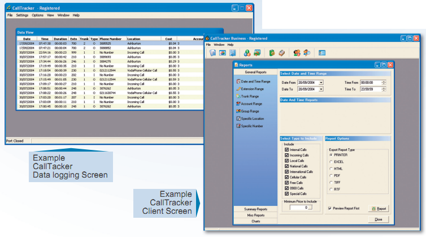Open the data grid toolbar icon
426x237 pixels.
click(x=233, y=53)
